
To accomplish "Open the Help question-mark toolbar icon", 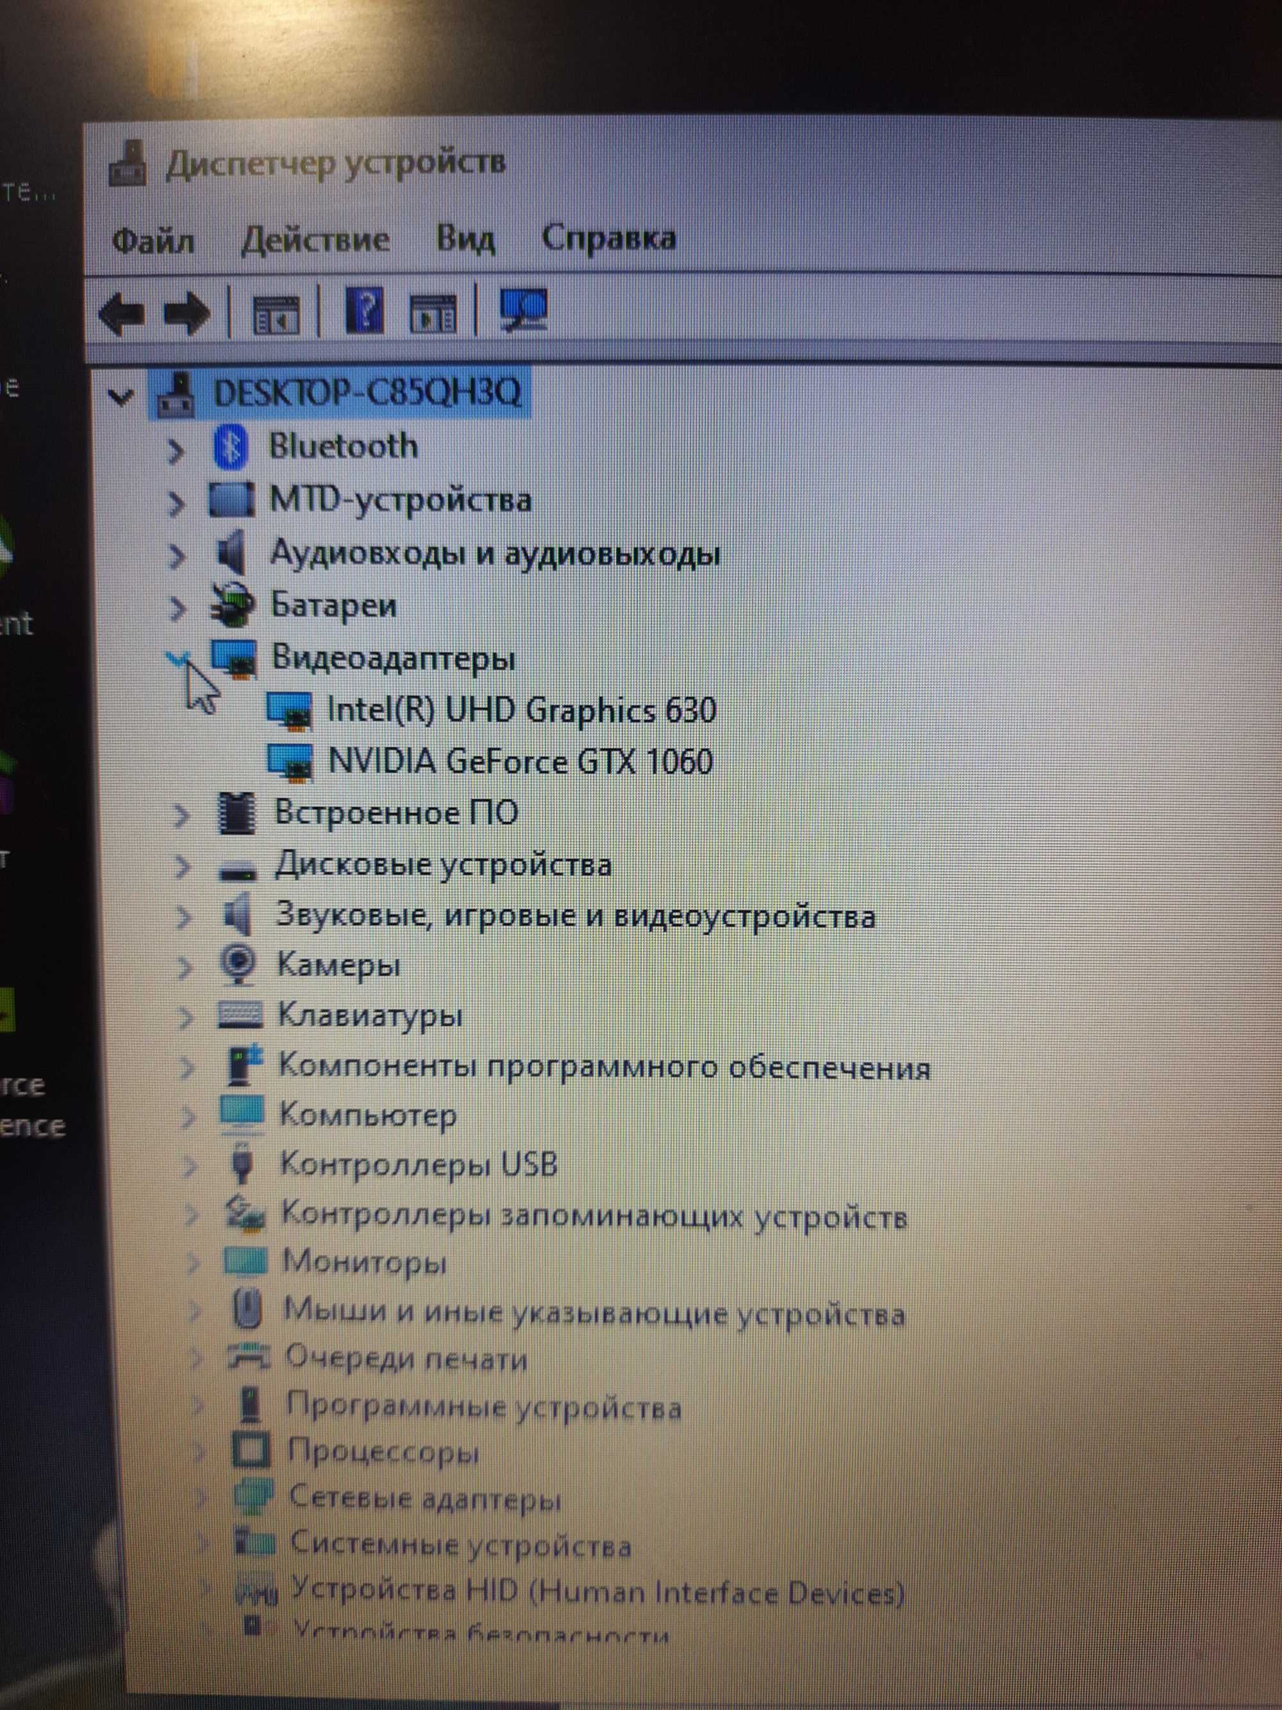I will point(364,311).
